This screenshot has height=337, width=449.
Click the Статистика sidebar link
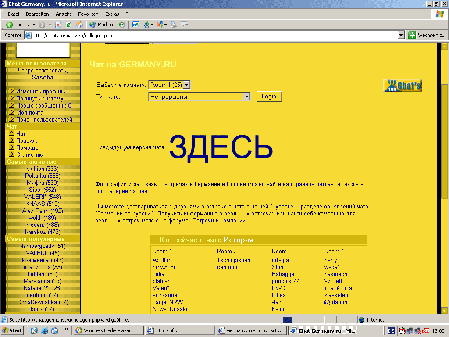[30, 155]
